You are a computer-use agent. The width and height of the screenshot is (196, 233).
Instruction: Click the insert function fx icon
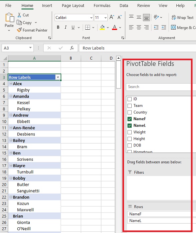pos(72,48)
